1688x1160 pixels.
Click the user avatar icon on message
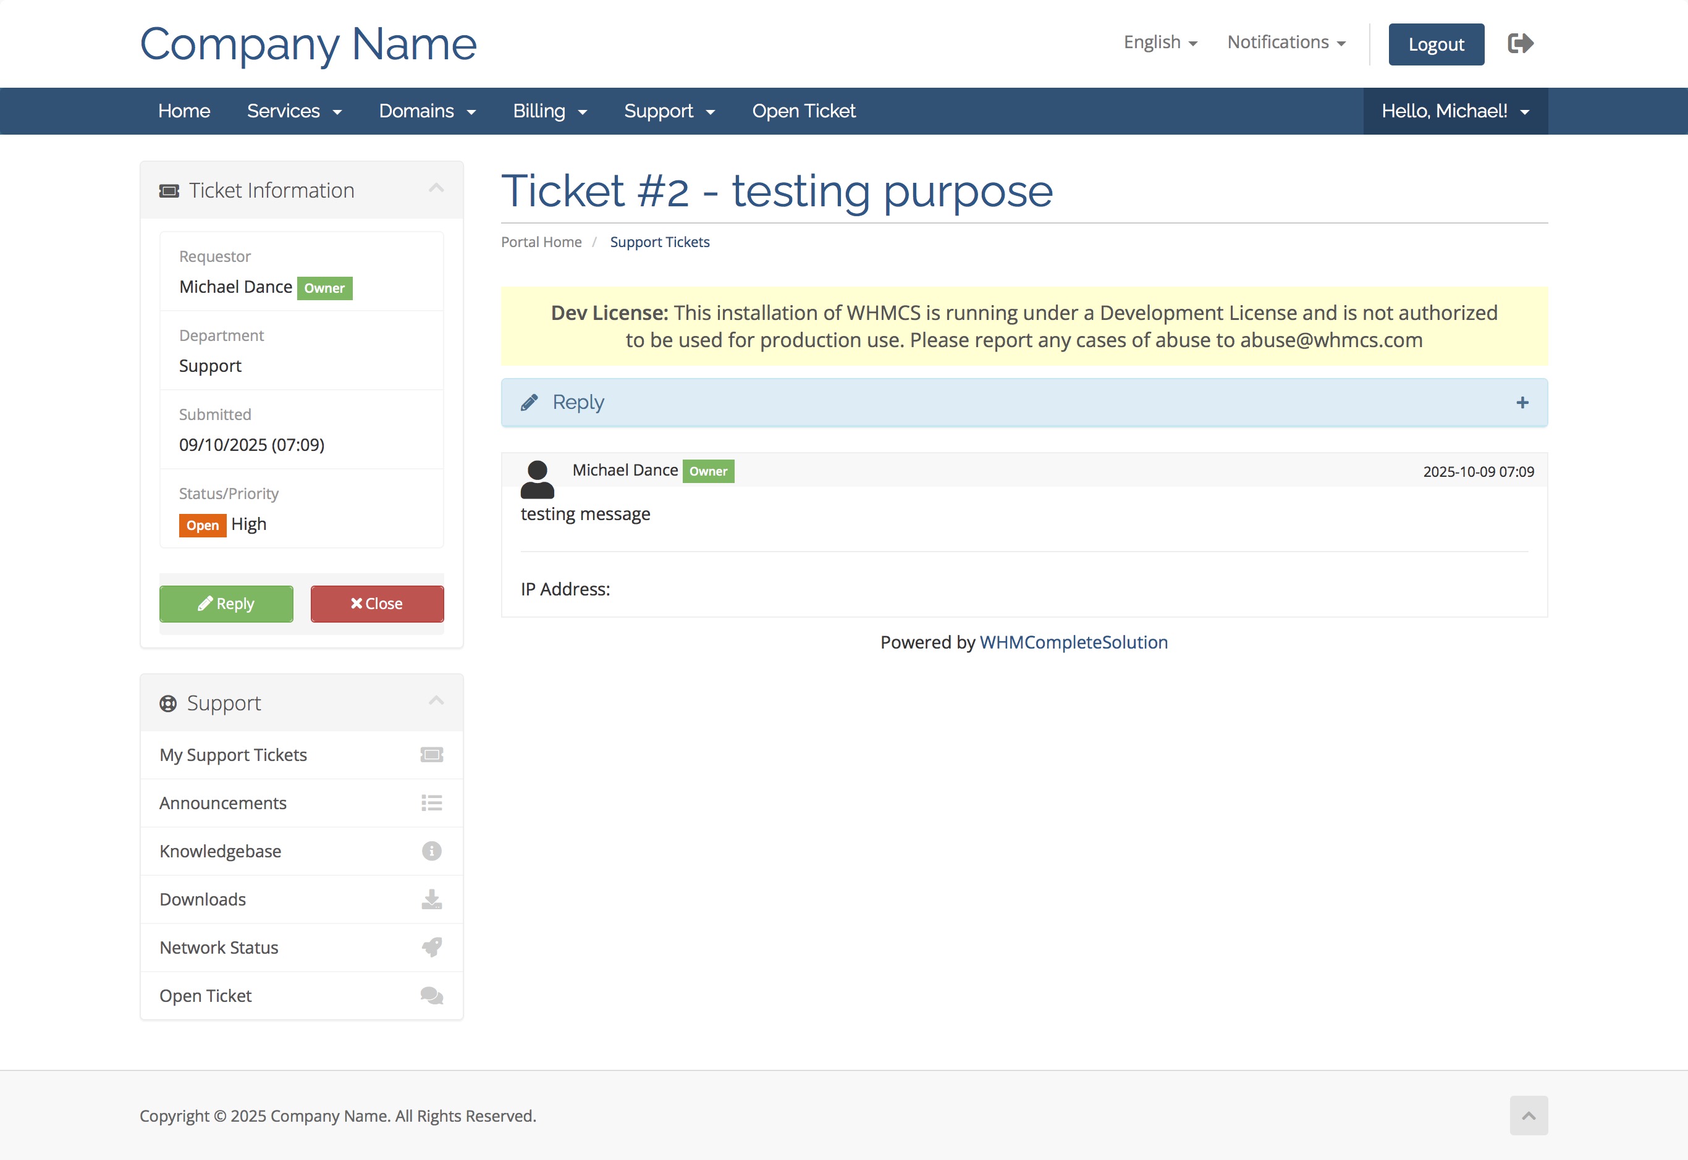tap(537, 479)
